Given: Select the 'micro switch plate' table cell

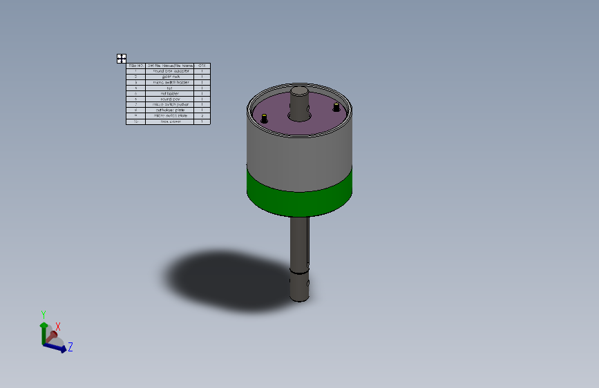Looking at the screenshot, I should (x=170, y=116).
